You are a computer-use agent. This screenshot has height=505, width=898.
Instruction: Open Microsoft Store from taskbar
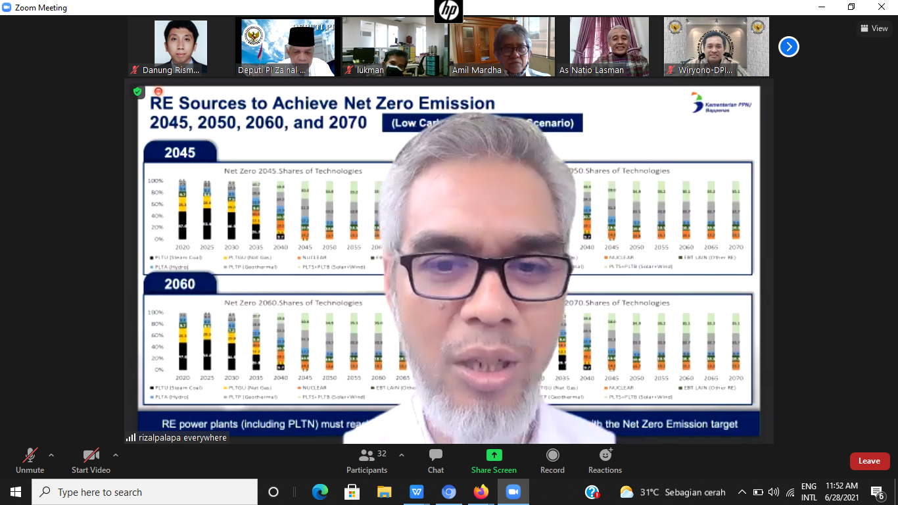(352, 492)
